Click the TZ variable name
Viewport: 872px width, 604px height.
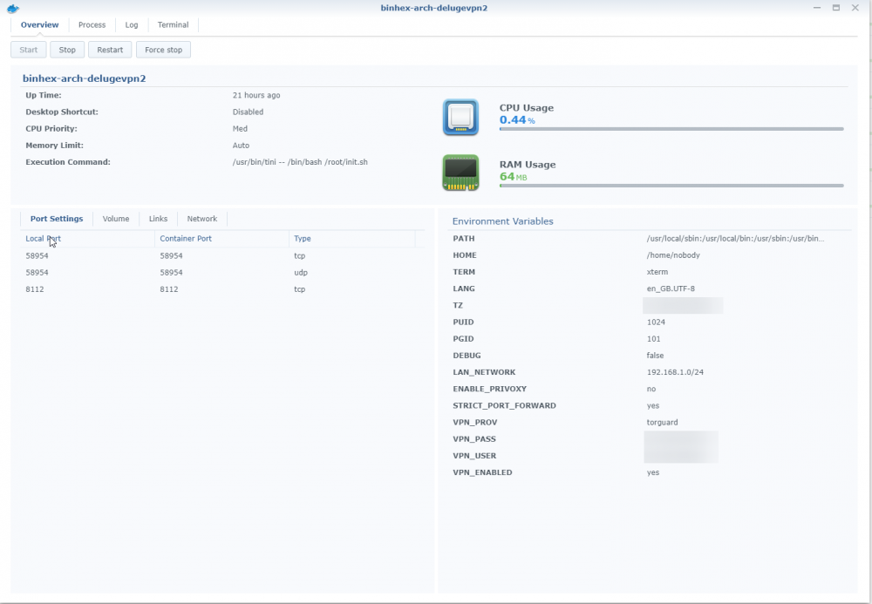pos(458,306)
